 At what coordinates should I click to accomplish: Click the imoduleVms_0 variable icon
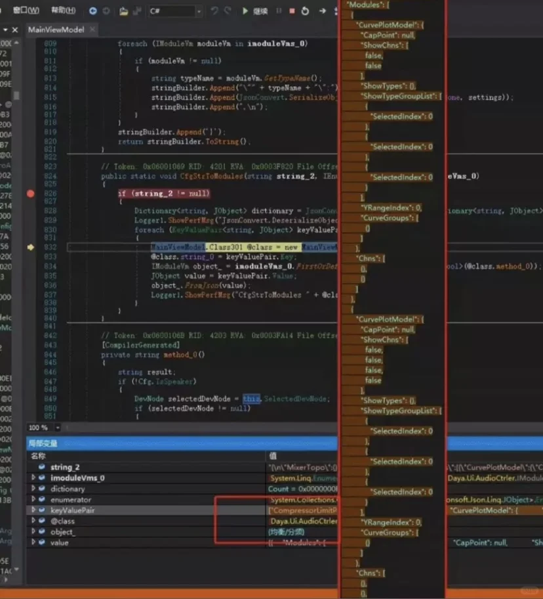(42, 477)
